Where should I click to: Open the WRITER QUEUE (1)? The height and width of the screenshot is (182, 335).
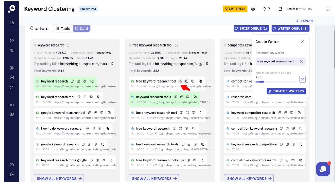[x=290, y=29]
